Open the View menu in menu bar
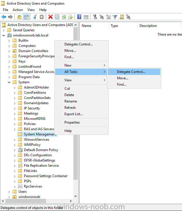This screenshot has height=211, width=182. [31, 10]
